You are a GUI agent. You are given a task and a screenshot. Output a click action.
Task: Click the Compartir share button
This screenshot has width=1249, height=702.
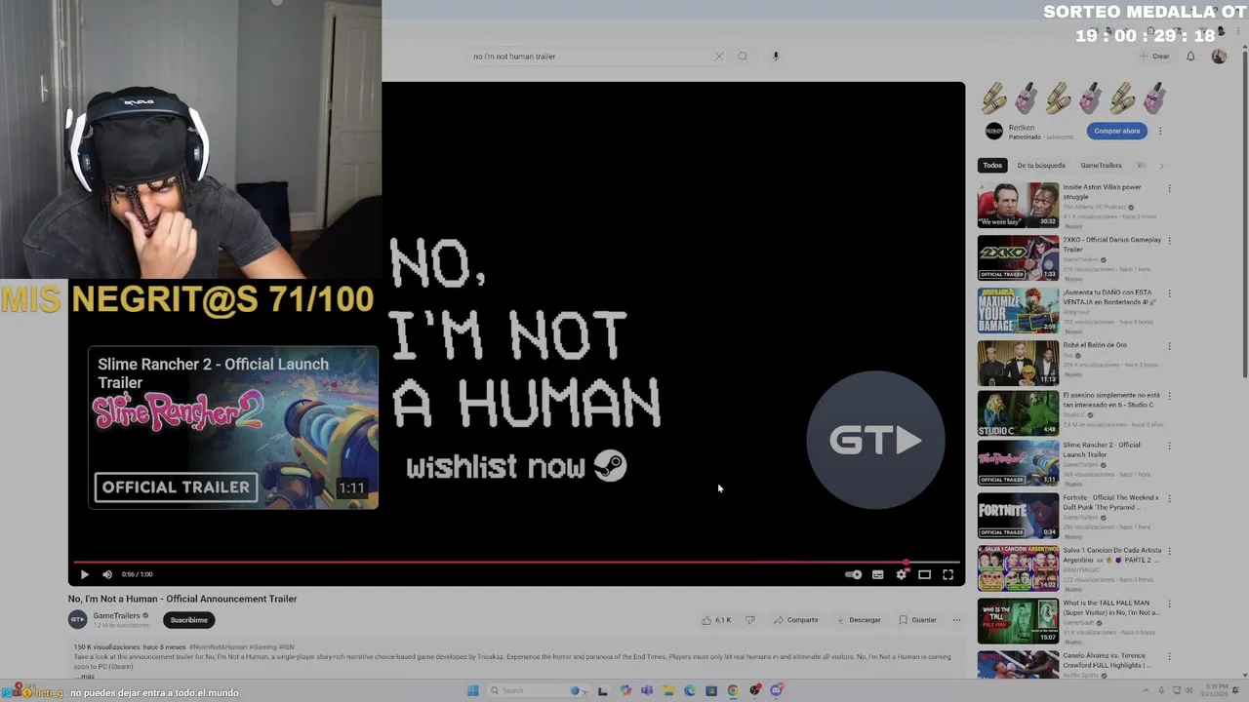[796, 620]
